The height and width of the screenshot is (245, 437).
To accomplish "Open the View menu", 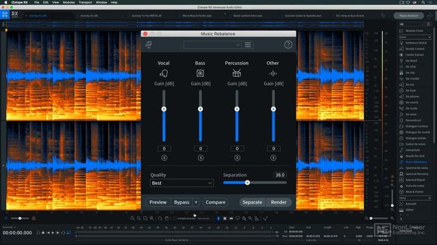I will [55, 2].
